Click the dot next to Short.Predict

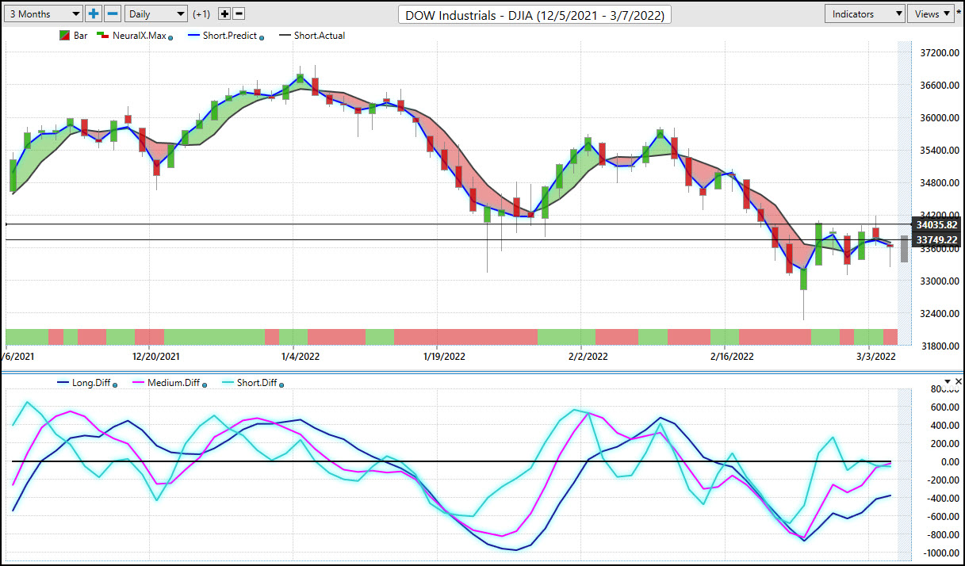click(262, 37)
